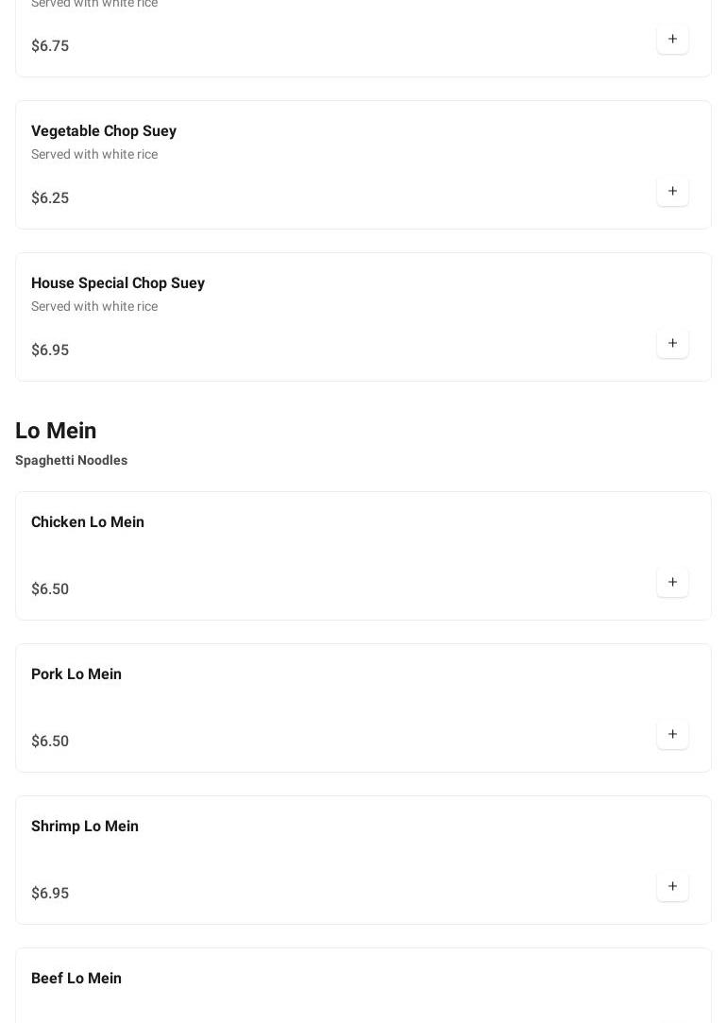
Task: Open the Beef Lo Mein item
Action: point(76,979)
